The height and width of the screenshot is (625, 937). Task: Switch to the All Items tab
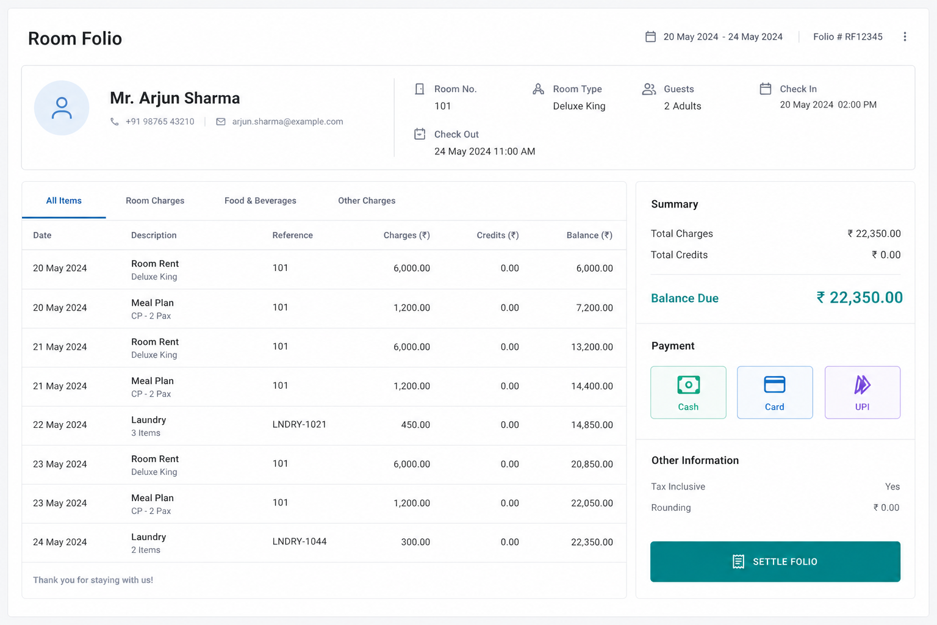click(64, 201)
